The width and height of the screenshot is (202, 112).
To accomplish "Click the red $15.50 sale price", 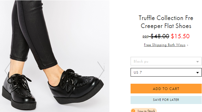I will [180, 36].
